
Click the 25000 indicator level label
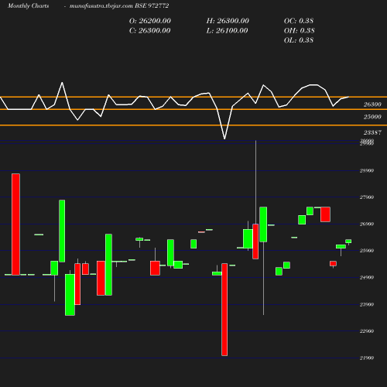pos(372,117)
